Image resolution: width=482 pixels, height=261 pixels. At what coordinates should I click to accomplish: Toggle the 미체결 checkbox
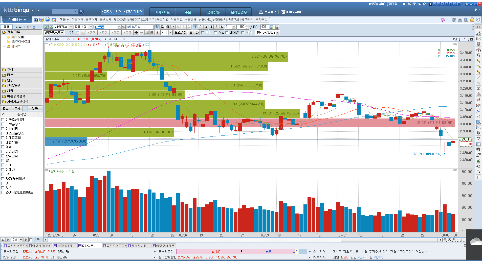[x=227, y=33]
